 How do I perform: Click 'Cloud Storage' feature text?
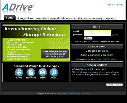click(x=15, y=45)
